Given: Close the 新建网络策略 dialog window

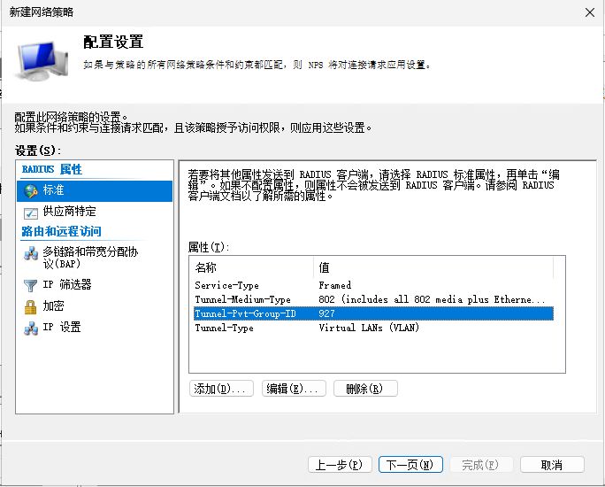Looking at the screenshot, I should [588, 12].
